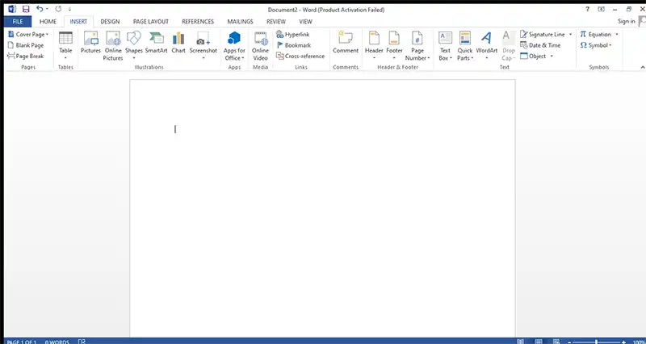This screenshot has height=344, width=646.
Task: Collapse the ribbon
Action: pos(642,67)
